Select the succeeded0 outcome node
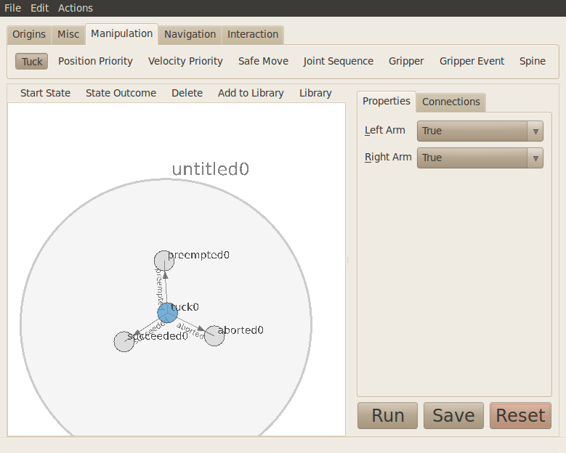 [124, 341]
